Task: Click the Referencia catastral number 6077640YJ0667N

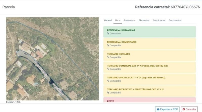Action: click(x=186, y=7)
